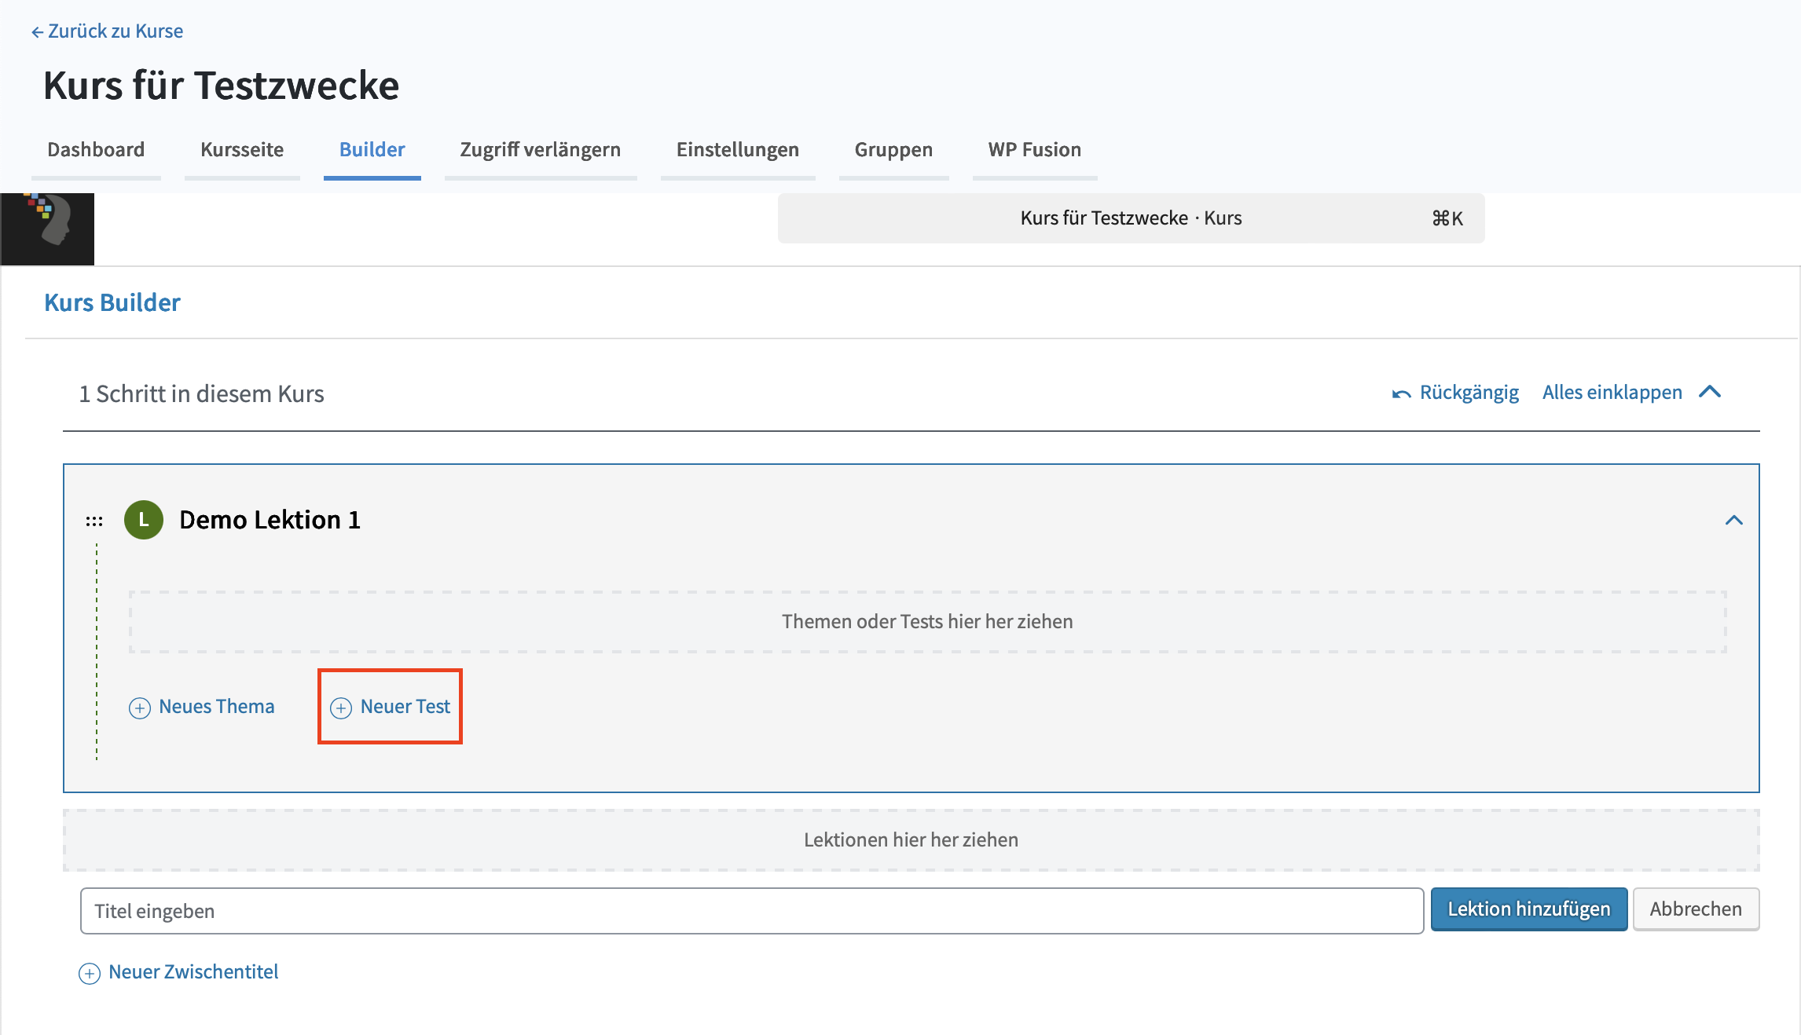Viewport: 1801px width, 1035px height.
Task: Add a topic with Neues Thema
Action: tap(202, 707)
